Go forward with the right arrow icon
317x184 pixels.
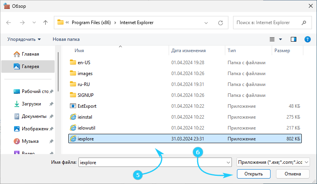pos(22,23)
